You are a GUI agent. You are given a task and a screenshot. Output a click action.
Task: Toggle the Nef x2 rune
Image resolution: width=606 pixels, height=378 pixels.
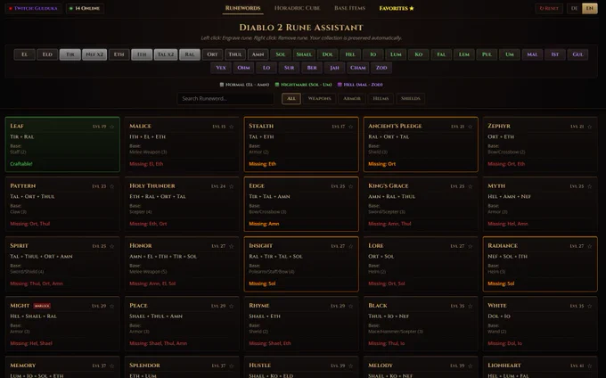tap(94, 54)
